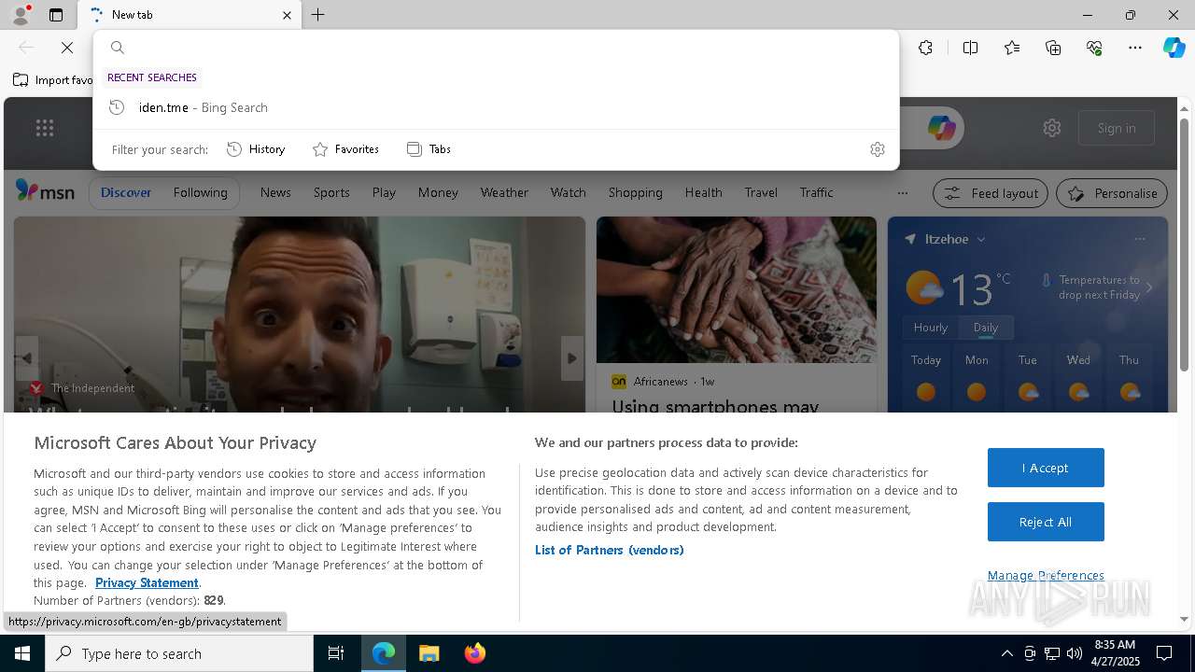
Task: Open the Africanews hands article thumbnail
Action: click(737, 289)
